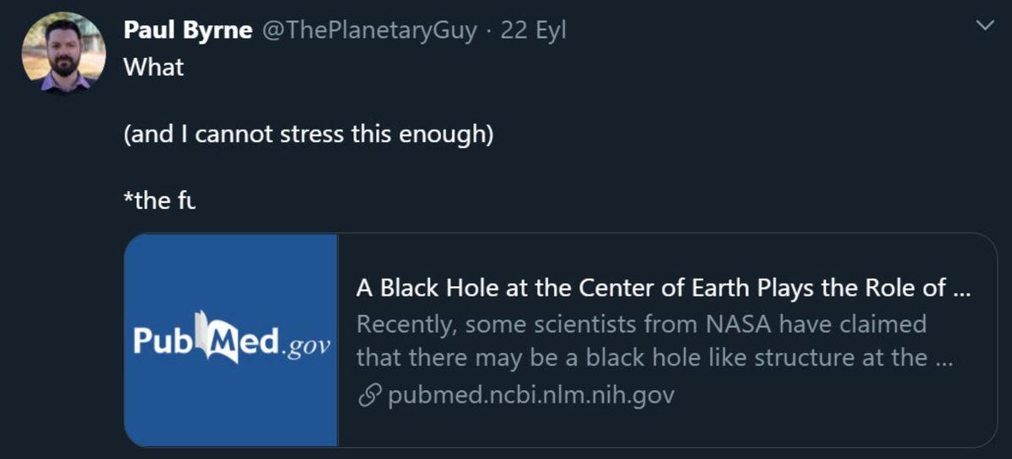Click the 'Recently, some scientists from NASA' line

coord(641,323)
